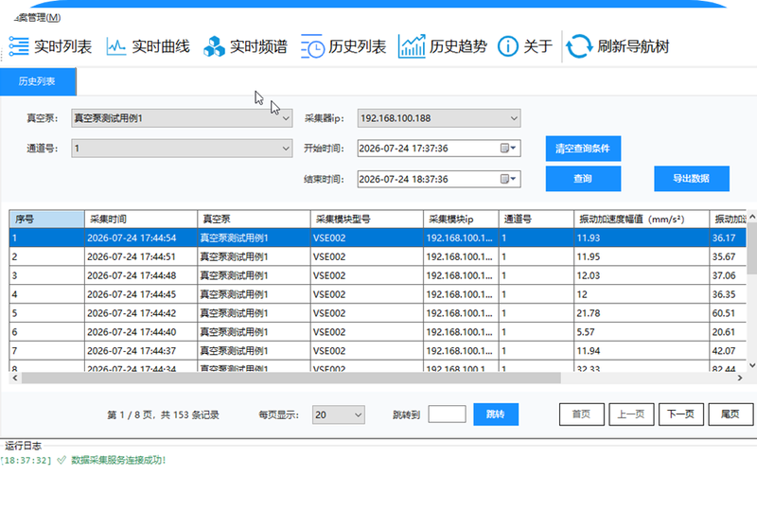Click table vertical scrollbar down arrow
Viewport: 757px width, 511px height.
point(752,365)
